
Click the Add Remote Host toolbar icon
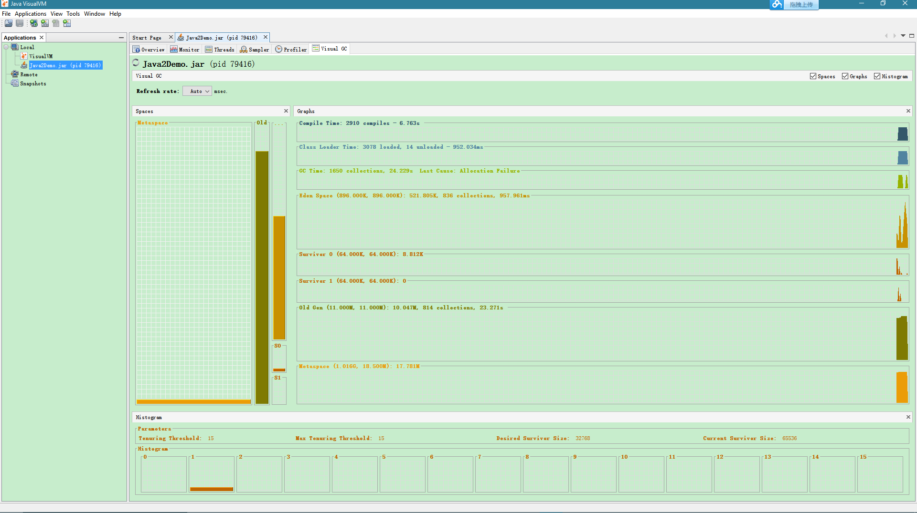(x=33, y=23)
